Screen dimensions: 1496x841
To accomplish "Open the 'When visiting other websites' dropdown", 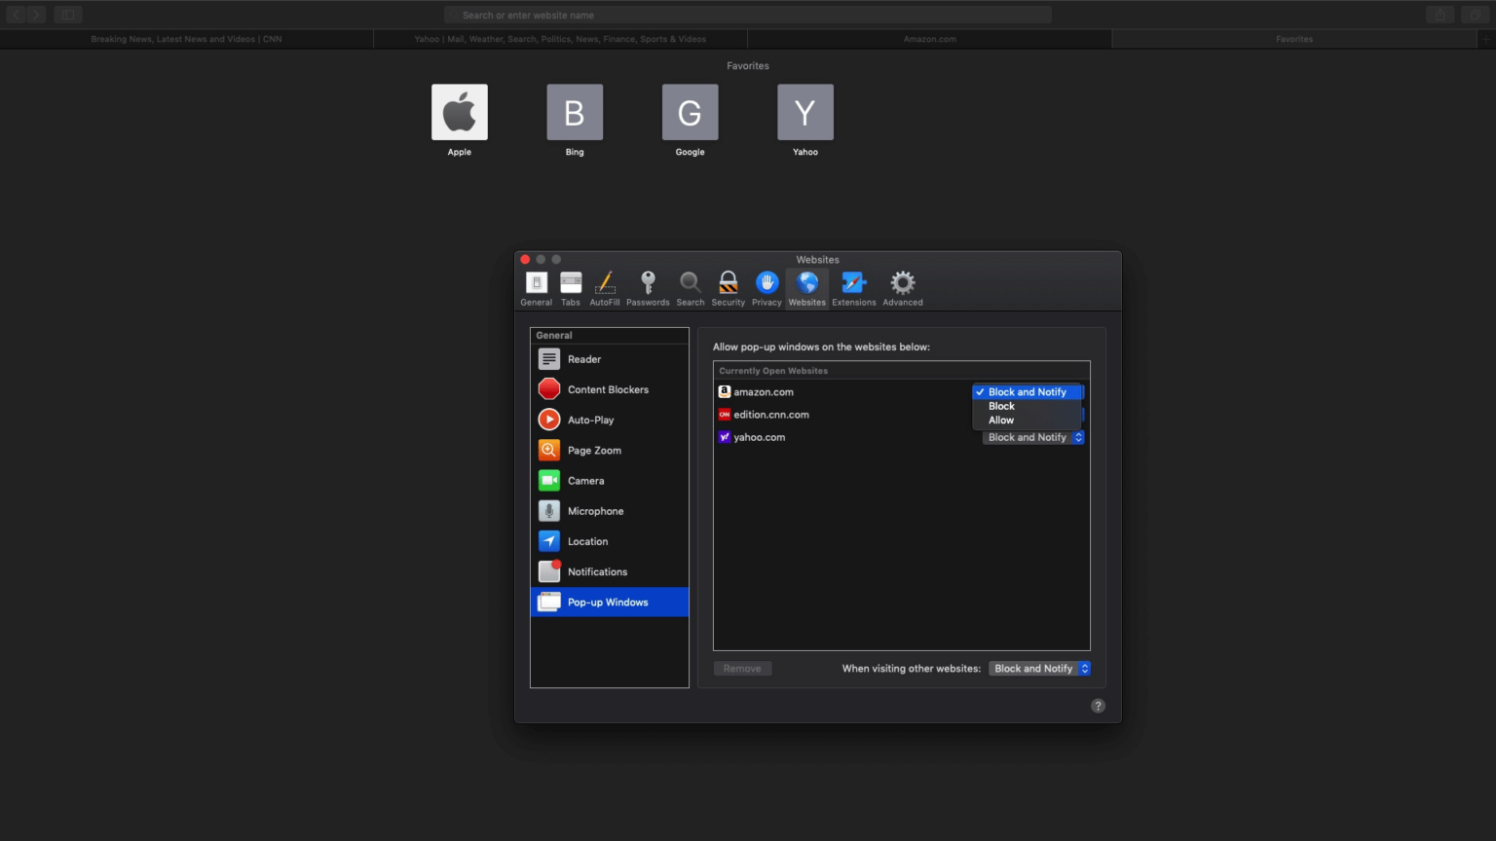I will [x=1038, y=669].
